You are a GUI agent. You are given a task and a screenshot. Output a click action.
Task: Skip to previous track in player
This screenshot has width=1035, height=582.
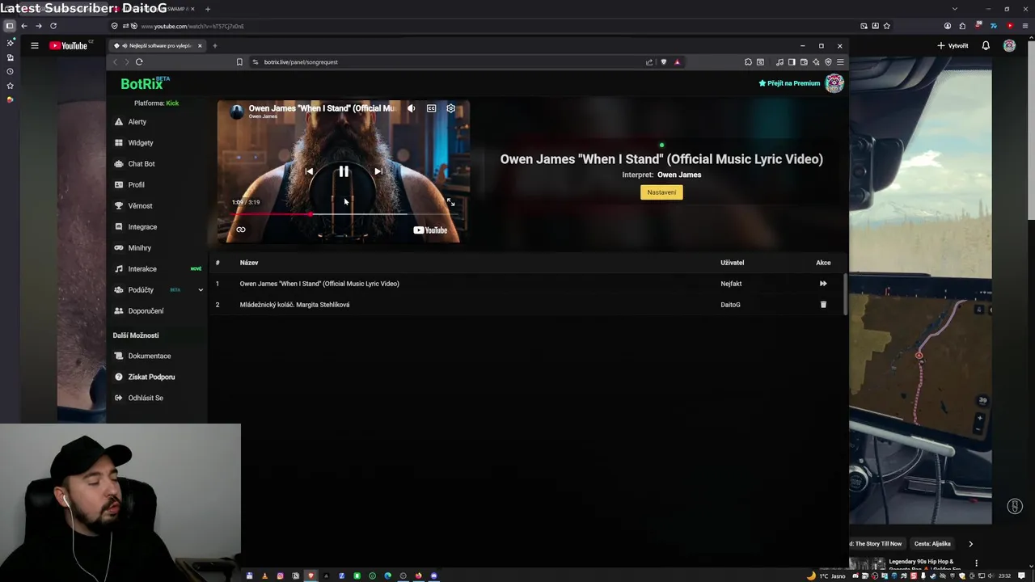[309, 171]
